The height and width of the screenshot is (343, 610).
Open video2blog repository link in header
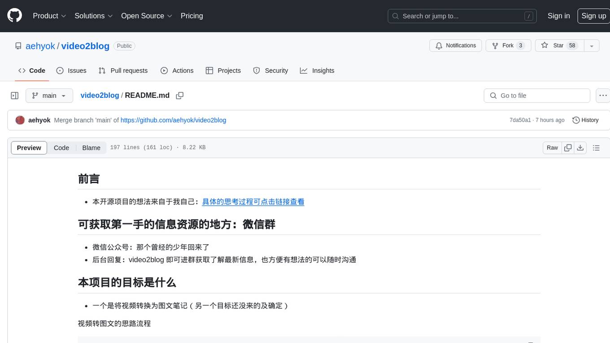[85, 46]
